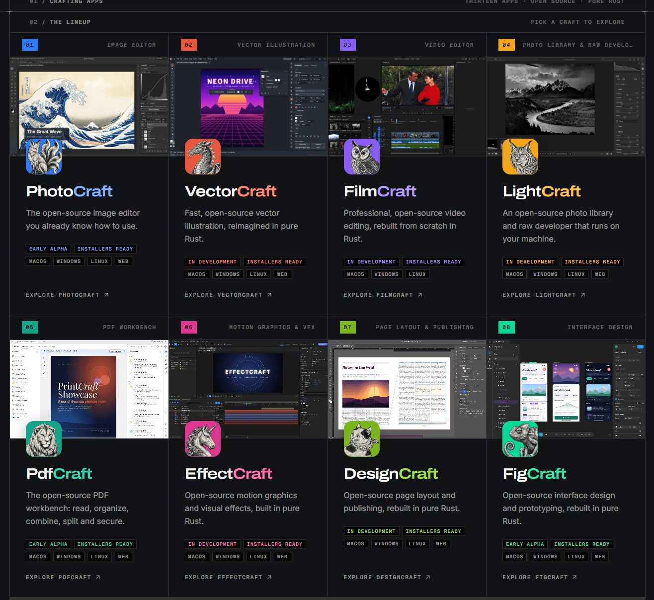Viewport: 654px width, 600px height.
Task: Select the PdfCraft lion app icon
Action: point(44,439)
